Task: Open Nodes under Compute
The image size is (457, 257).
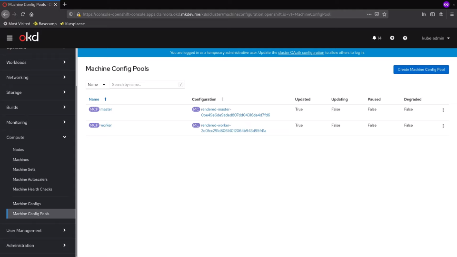Action: pyautogui.click(x=19, y=149)
